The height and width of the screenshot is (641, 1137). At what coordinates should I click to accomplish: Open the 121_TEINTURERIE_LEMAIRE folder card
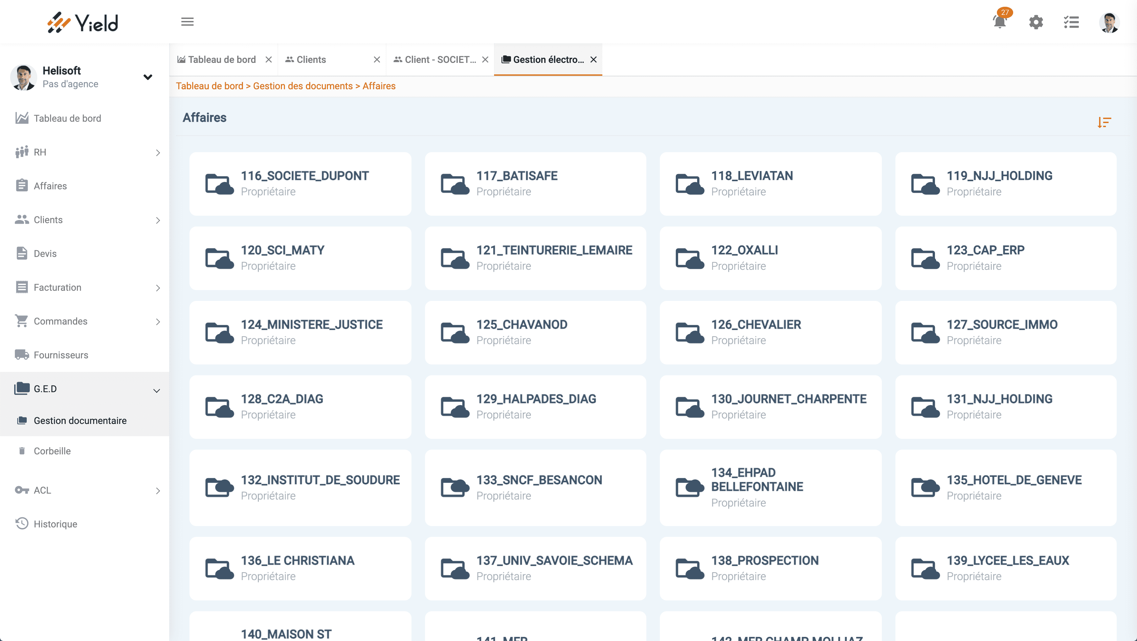pos(535,258)
